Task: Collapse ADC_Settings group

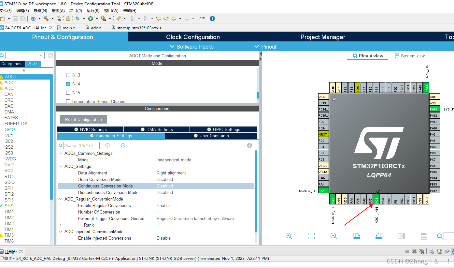Action: [61, 166]
